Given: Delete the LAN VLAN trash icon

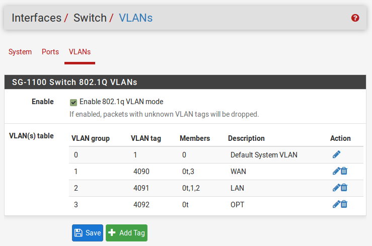Looking at the screenshot, I should 344,188.
